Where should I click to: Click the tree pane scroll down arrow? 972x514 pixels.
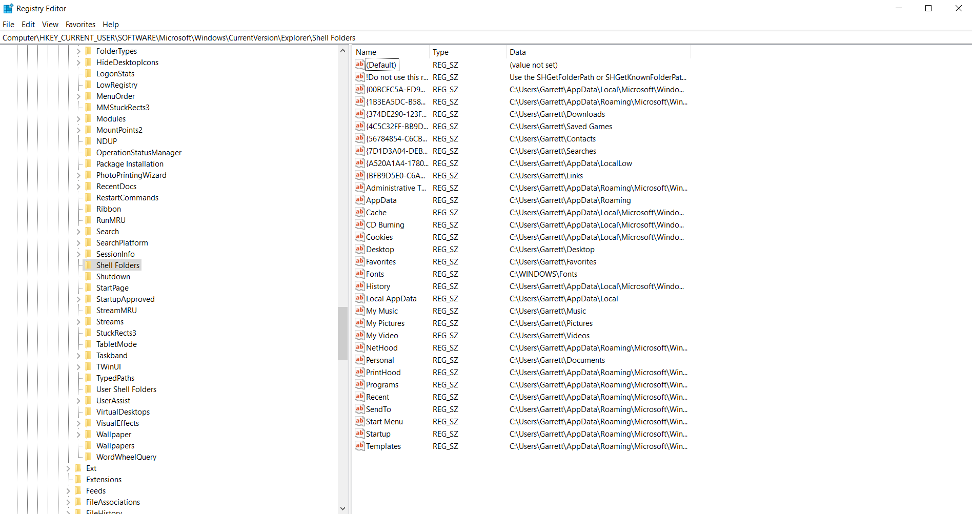coord(342,508)
